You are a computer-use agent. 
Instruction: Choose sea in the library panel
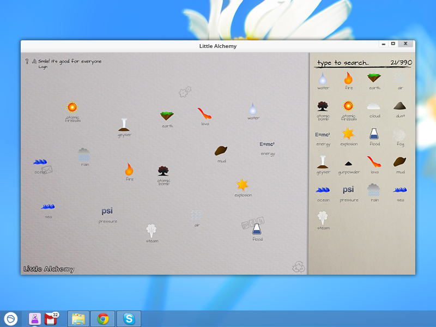point(400,194)
